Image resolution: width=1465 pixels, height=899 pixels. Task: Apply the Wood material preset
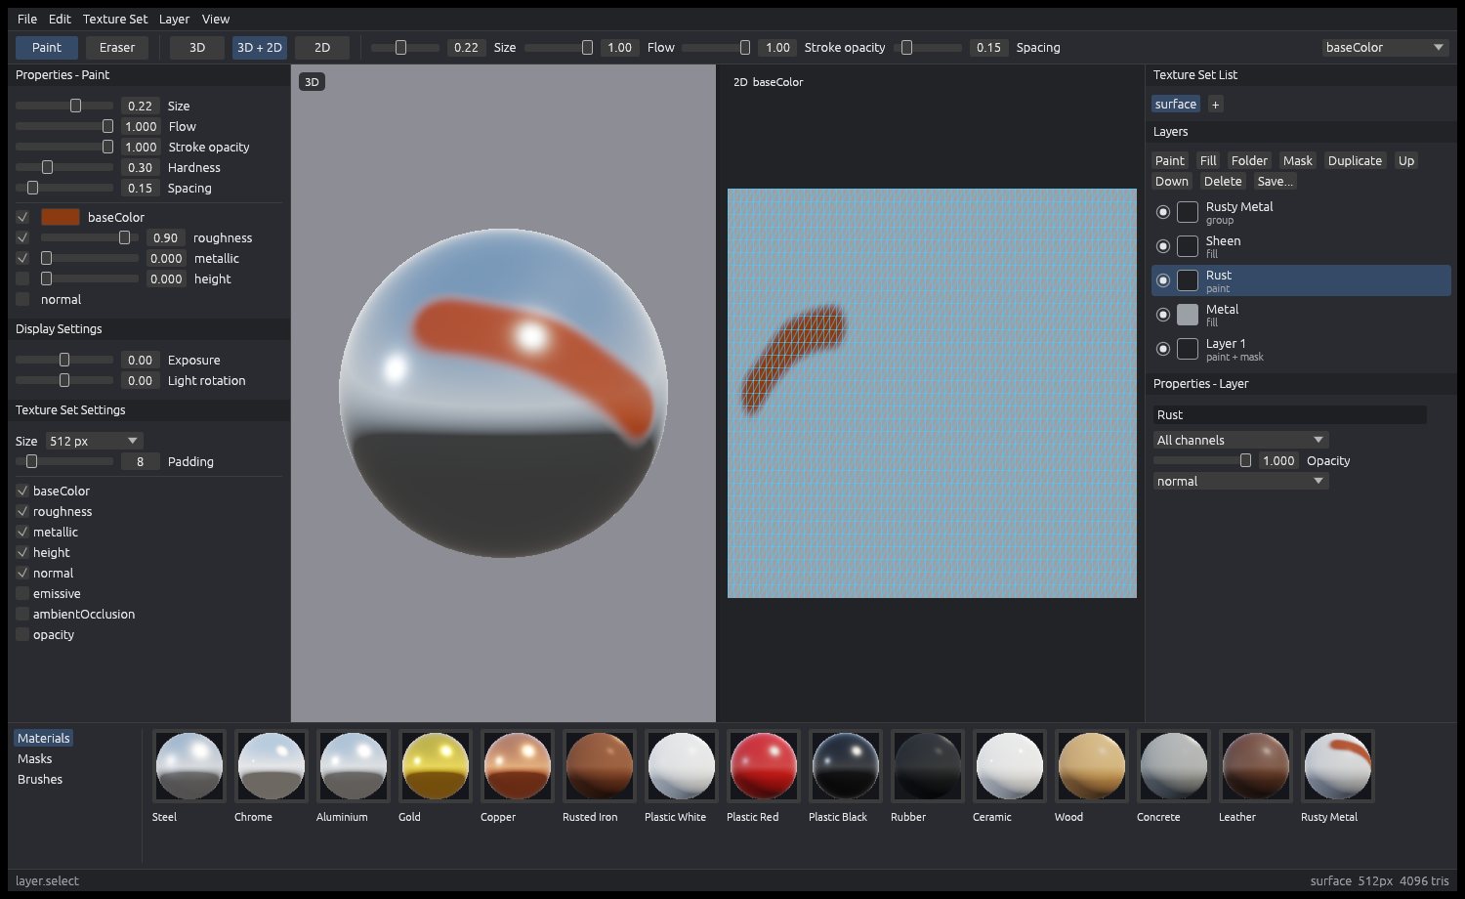[x=1092, y=766]
